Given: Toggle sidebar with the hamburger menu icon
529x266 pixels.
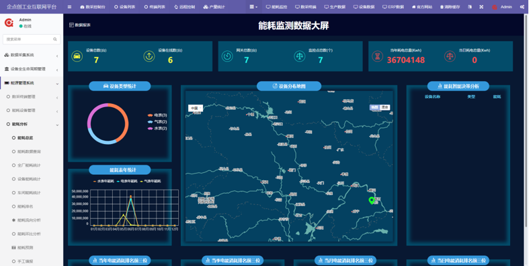Looking at the screenshot, I should pos(69,7).
